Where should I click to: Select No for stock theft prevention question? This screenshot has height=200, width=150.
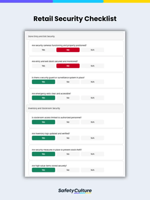[68, 154]
